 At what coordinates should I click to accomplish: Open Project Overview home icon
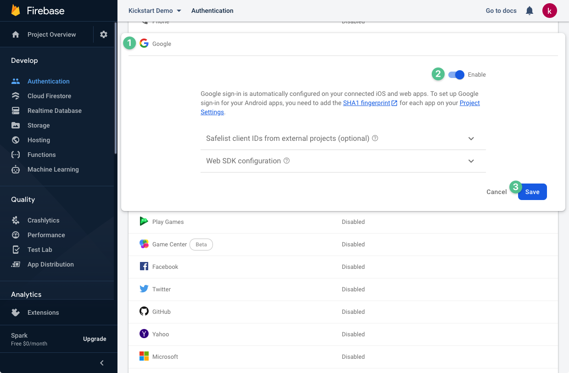tap(16, 34)
